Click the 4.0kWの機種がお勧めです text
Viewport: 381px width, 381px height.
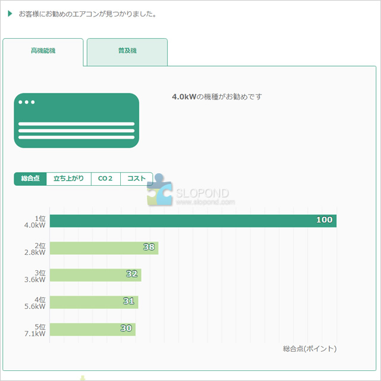click(217, 96)
